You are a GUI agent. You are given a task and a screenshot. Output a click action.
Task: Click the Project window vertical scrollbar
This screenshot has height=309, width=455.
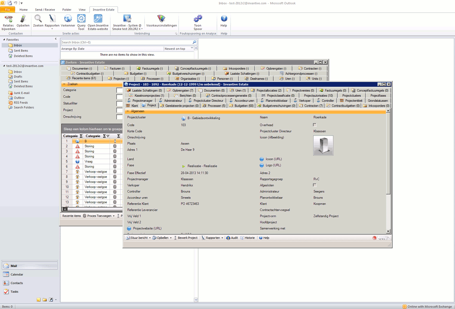tap(388, 170)
